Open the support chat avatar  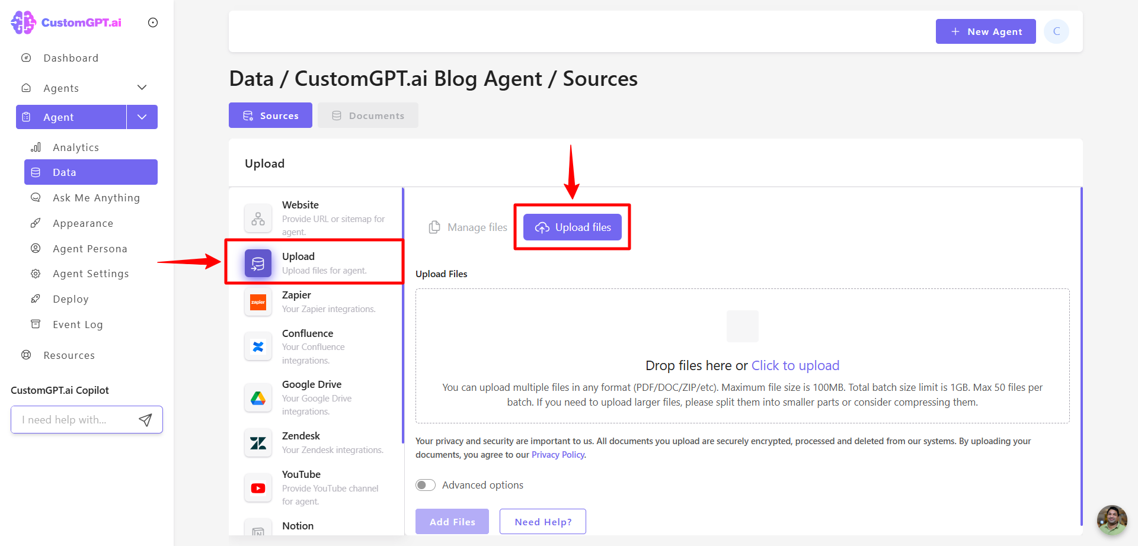[x=1112, y=520]
